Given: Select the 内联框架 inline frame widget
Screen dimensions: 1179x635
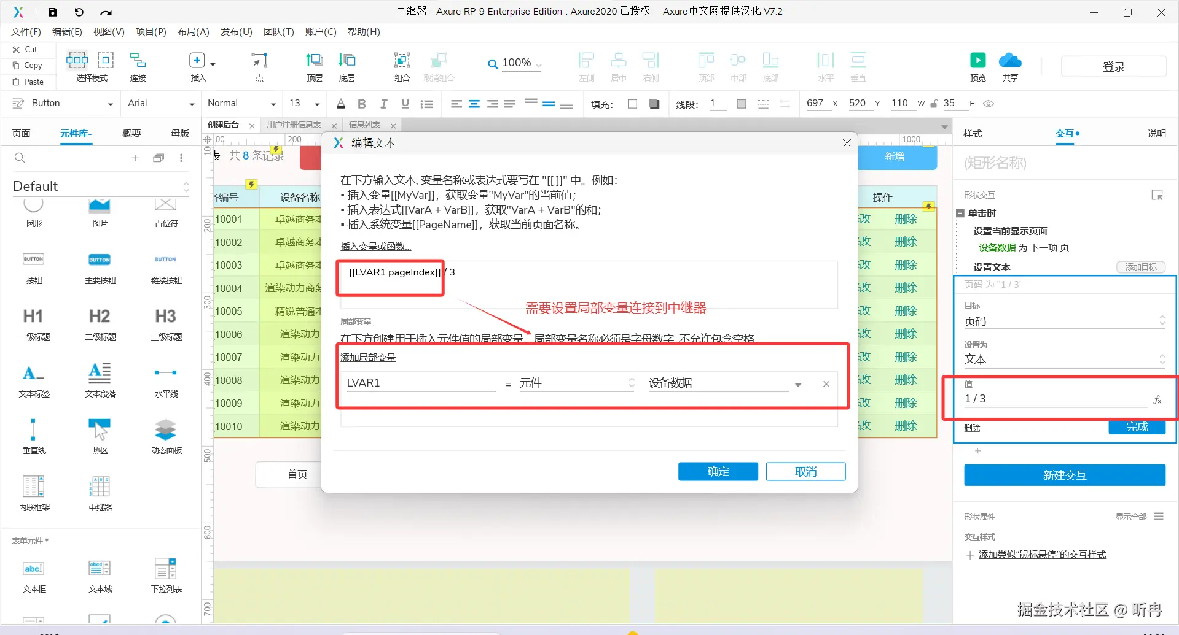Looking at the screenshot, I should tap(34, 493).
